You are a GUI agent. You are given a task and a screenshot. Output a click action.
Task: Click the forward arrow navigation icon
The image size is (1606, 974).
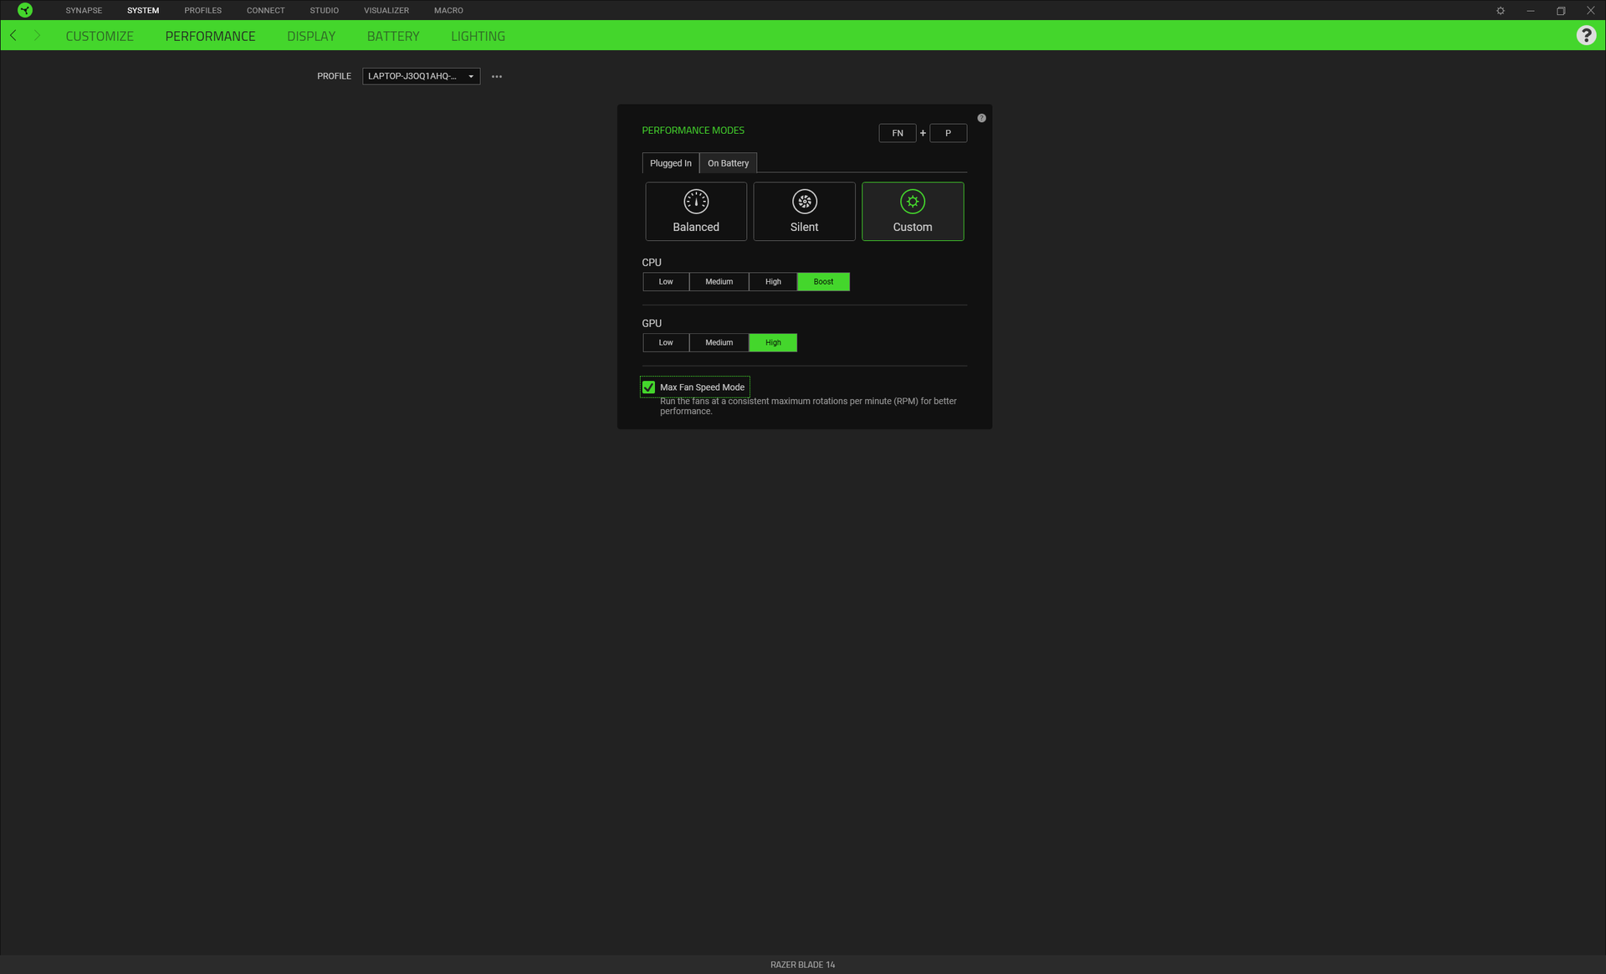coord(37,35)
